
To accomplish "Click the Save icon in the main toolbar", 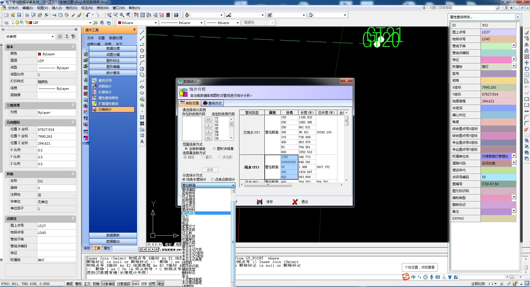I will pyautogui.click(x=19, y=15).
